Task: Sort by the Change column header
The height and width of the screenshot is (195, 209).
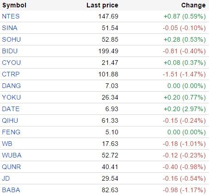Action: (x=193, y=6)
